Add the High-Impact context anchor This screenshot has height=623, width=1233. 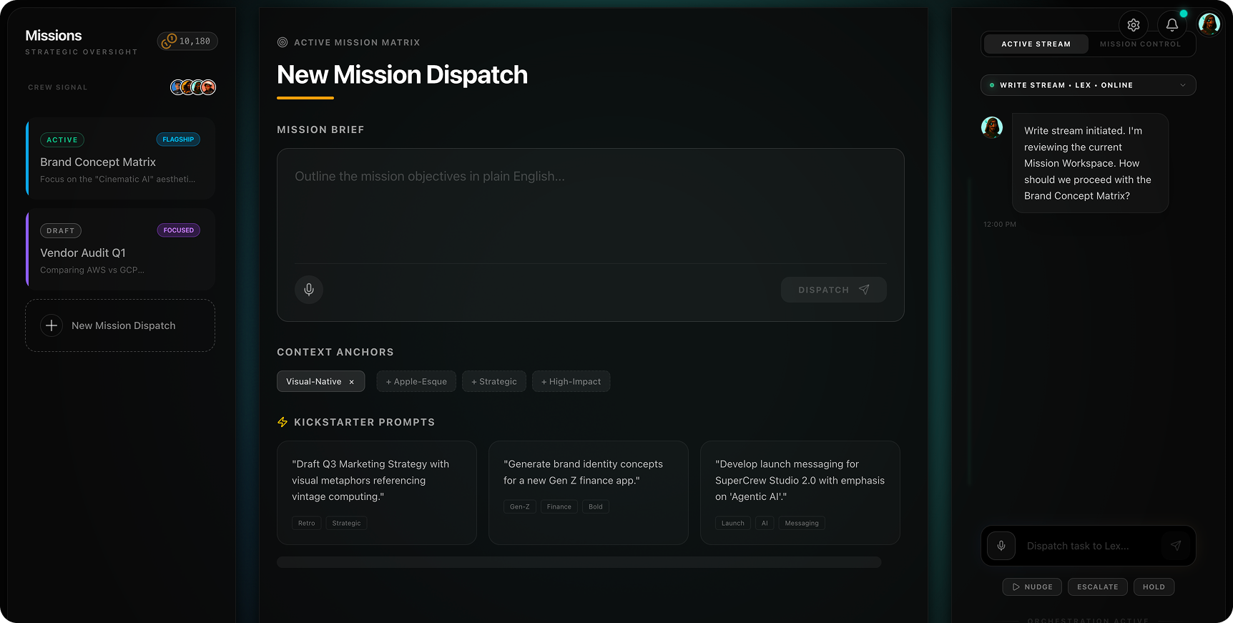[571, 381]
